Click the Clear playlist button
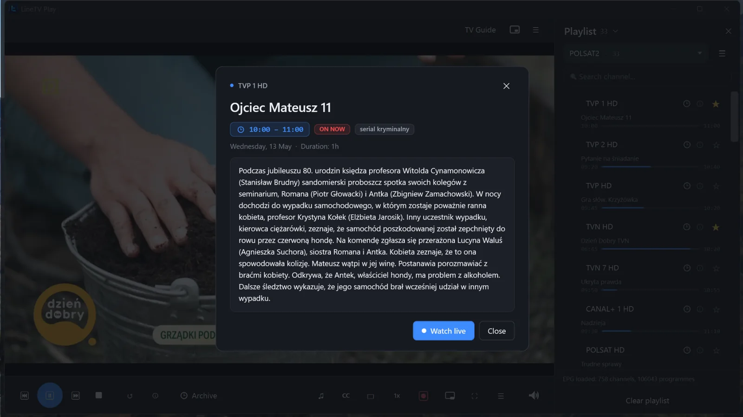Image resolution: width=743 pixels, height=417 pixels. [x=647, y=401]
